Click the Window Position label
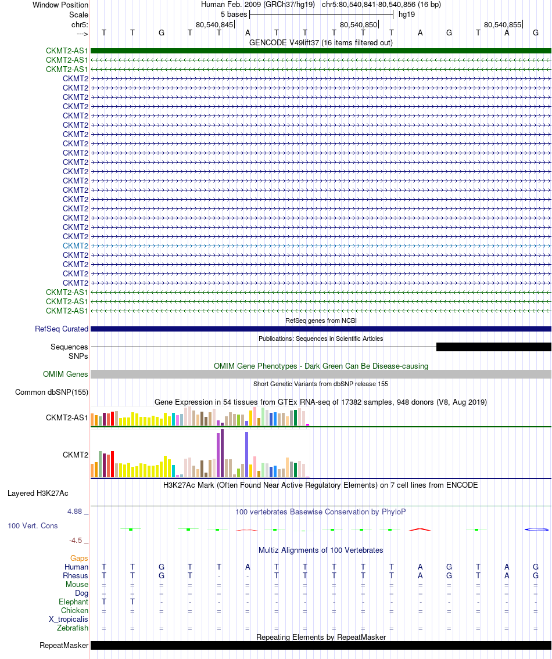Screen dimensions: 552x659 pos(60,5)
